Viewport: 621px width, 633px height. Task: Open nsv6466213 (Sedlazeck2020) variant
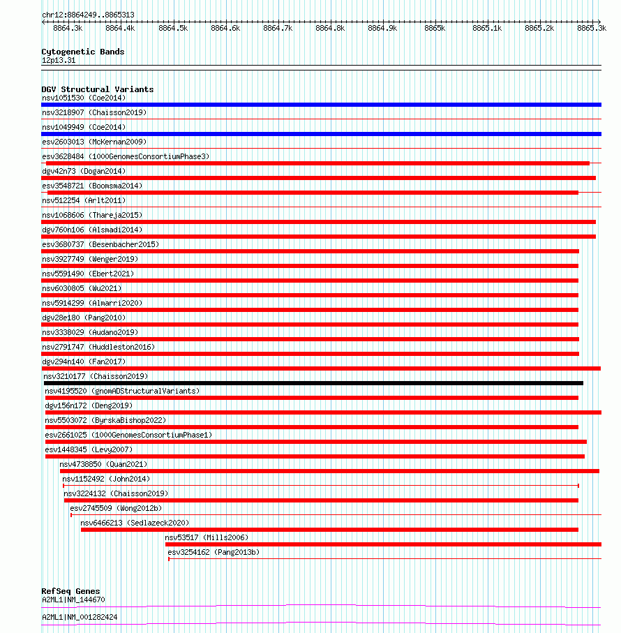click(x=135, y=523)
